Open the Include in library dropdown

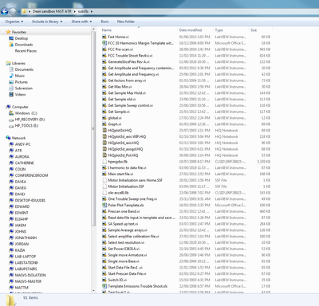click(47, 22)
